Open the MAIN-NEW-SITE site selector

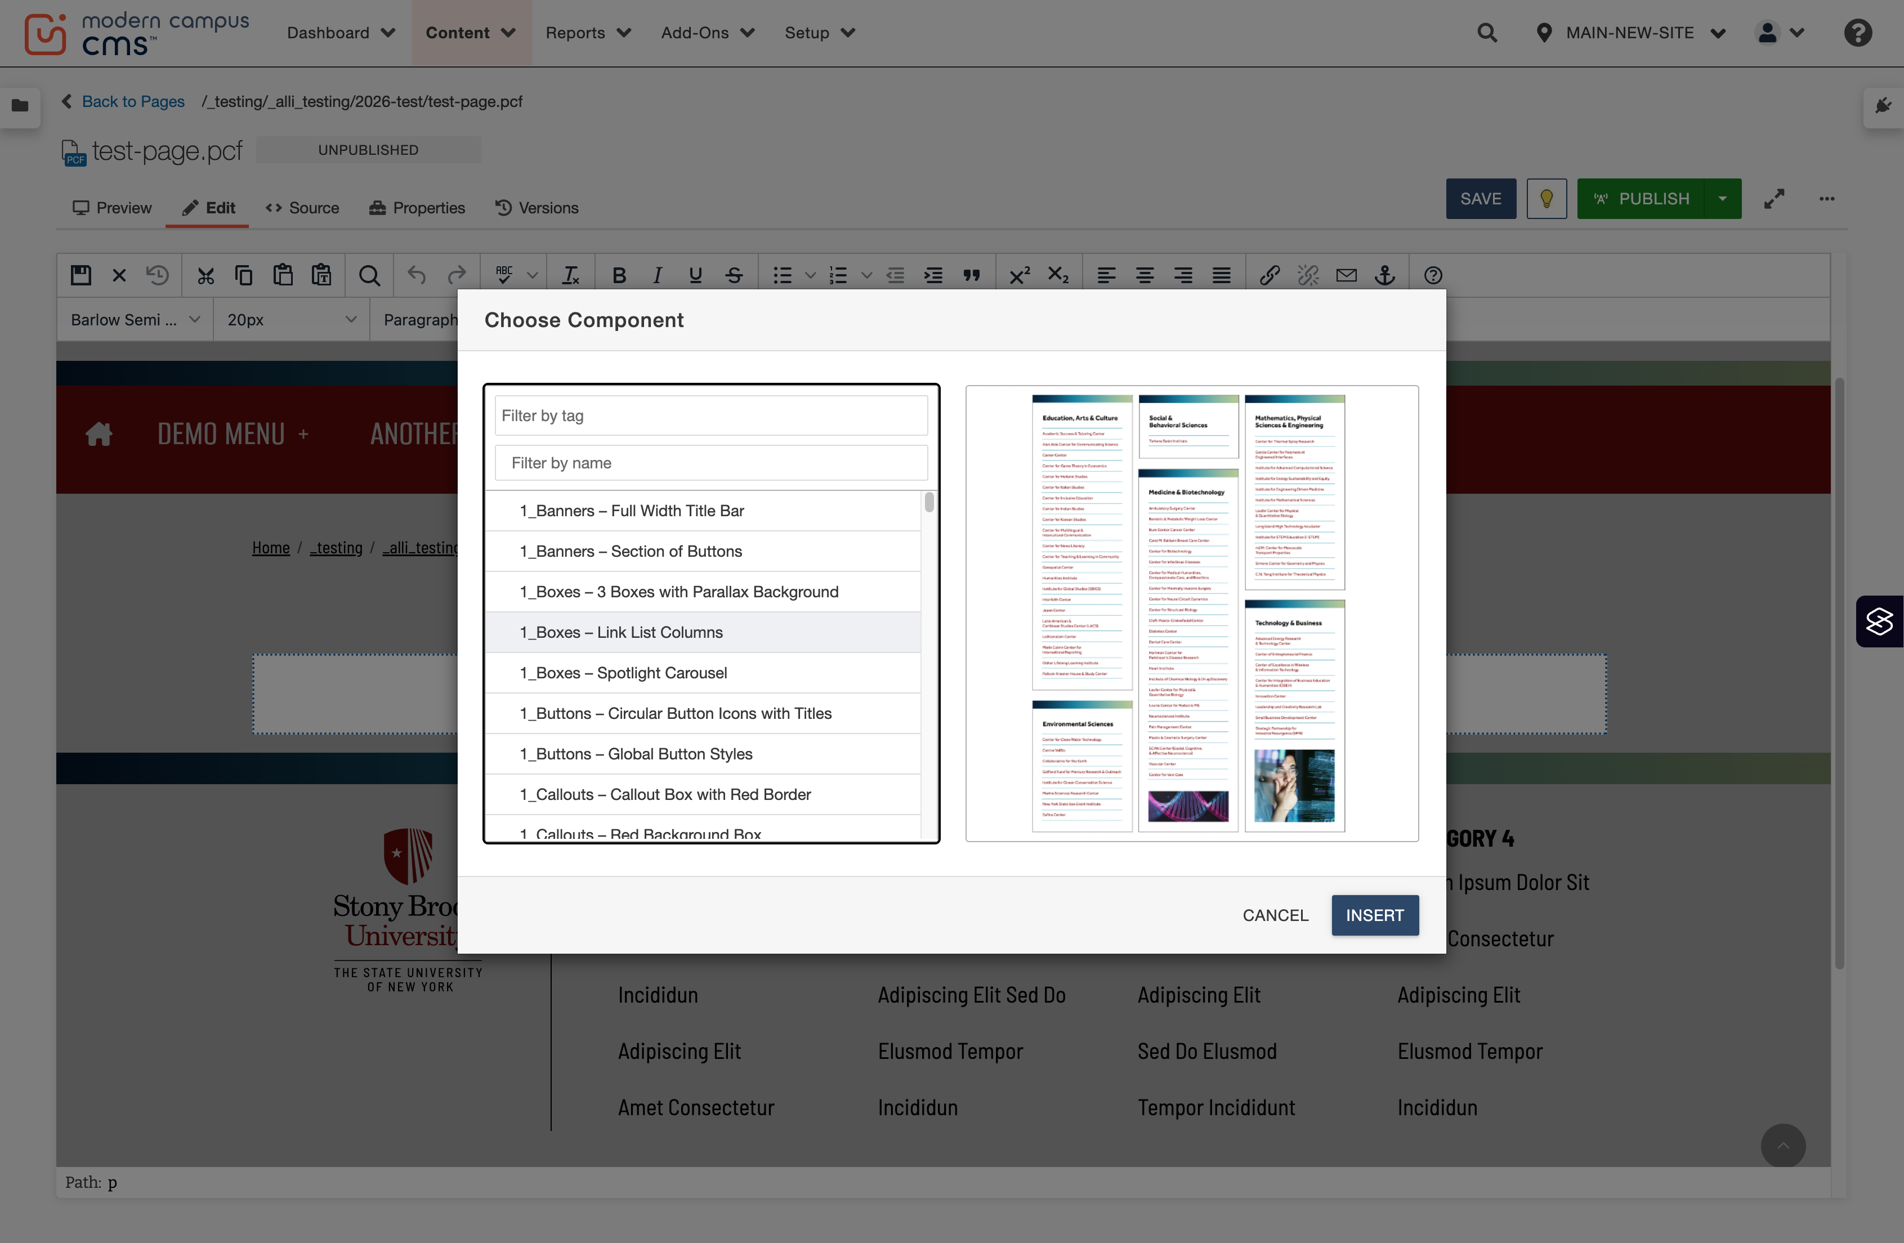click(x=1630, y=33)
